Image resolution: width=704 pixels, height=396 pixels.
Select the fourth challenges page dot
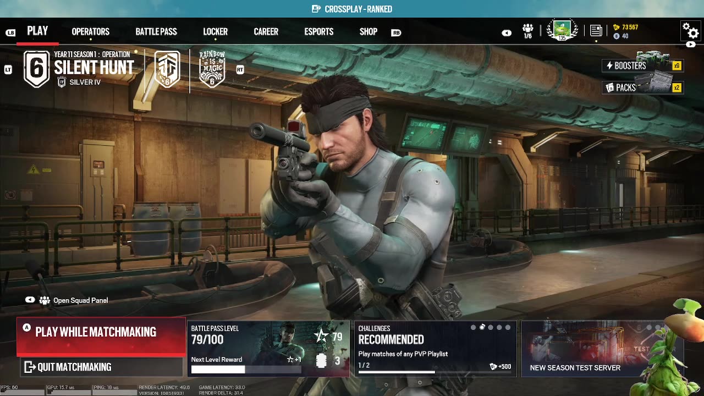coord(499,327)
